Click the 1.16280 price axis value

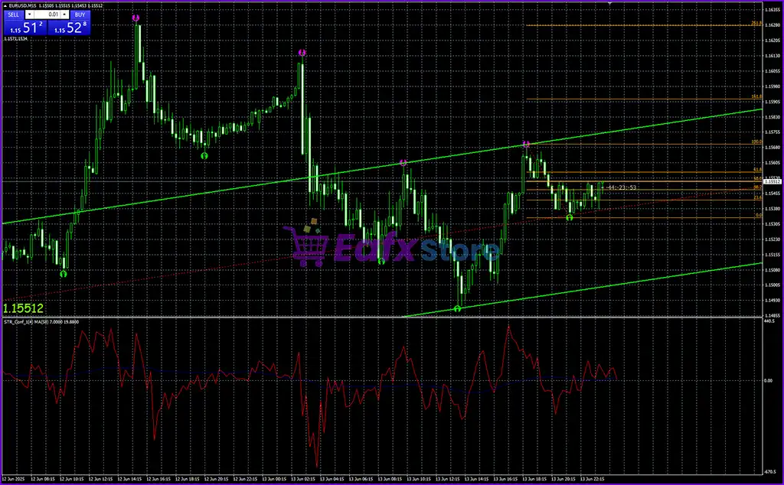tap(773, 24)
